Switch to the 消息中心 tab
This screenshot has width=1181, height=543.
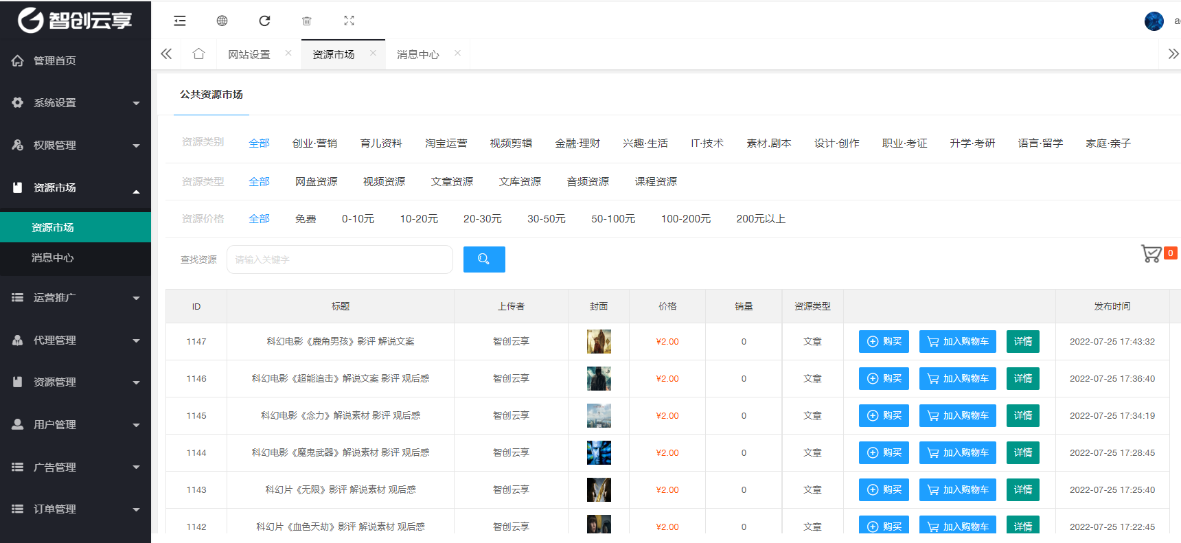pyautogui.click(x=417, y=54)
